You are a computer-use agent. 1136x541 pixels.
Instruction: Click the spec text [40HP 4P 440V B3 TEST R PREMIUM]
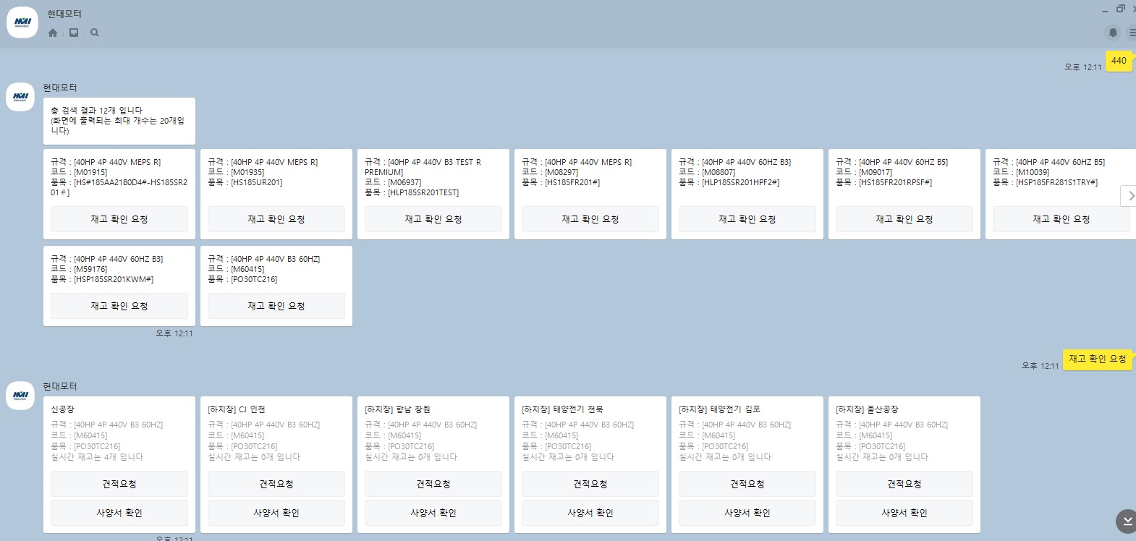(x=423, y=167)
